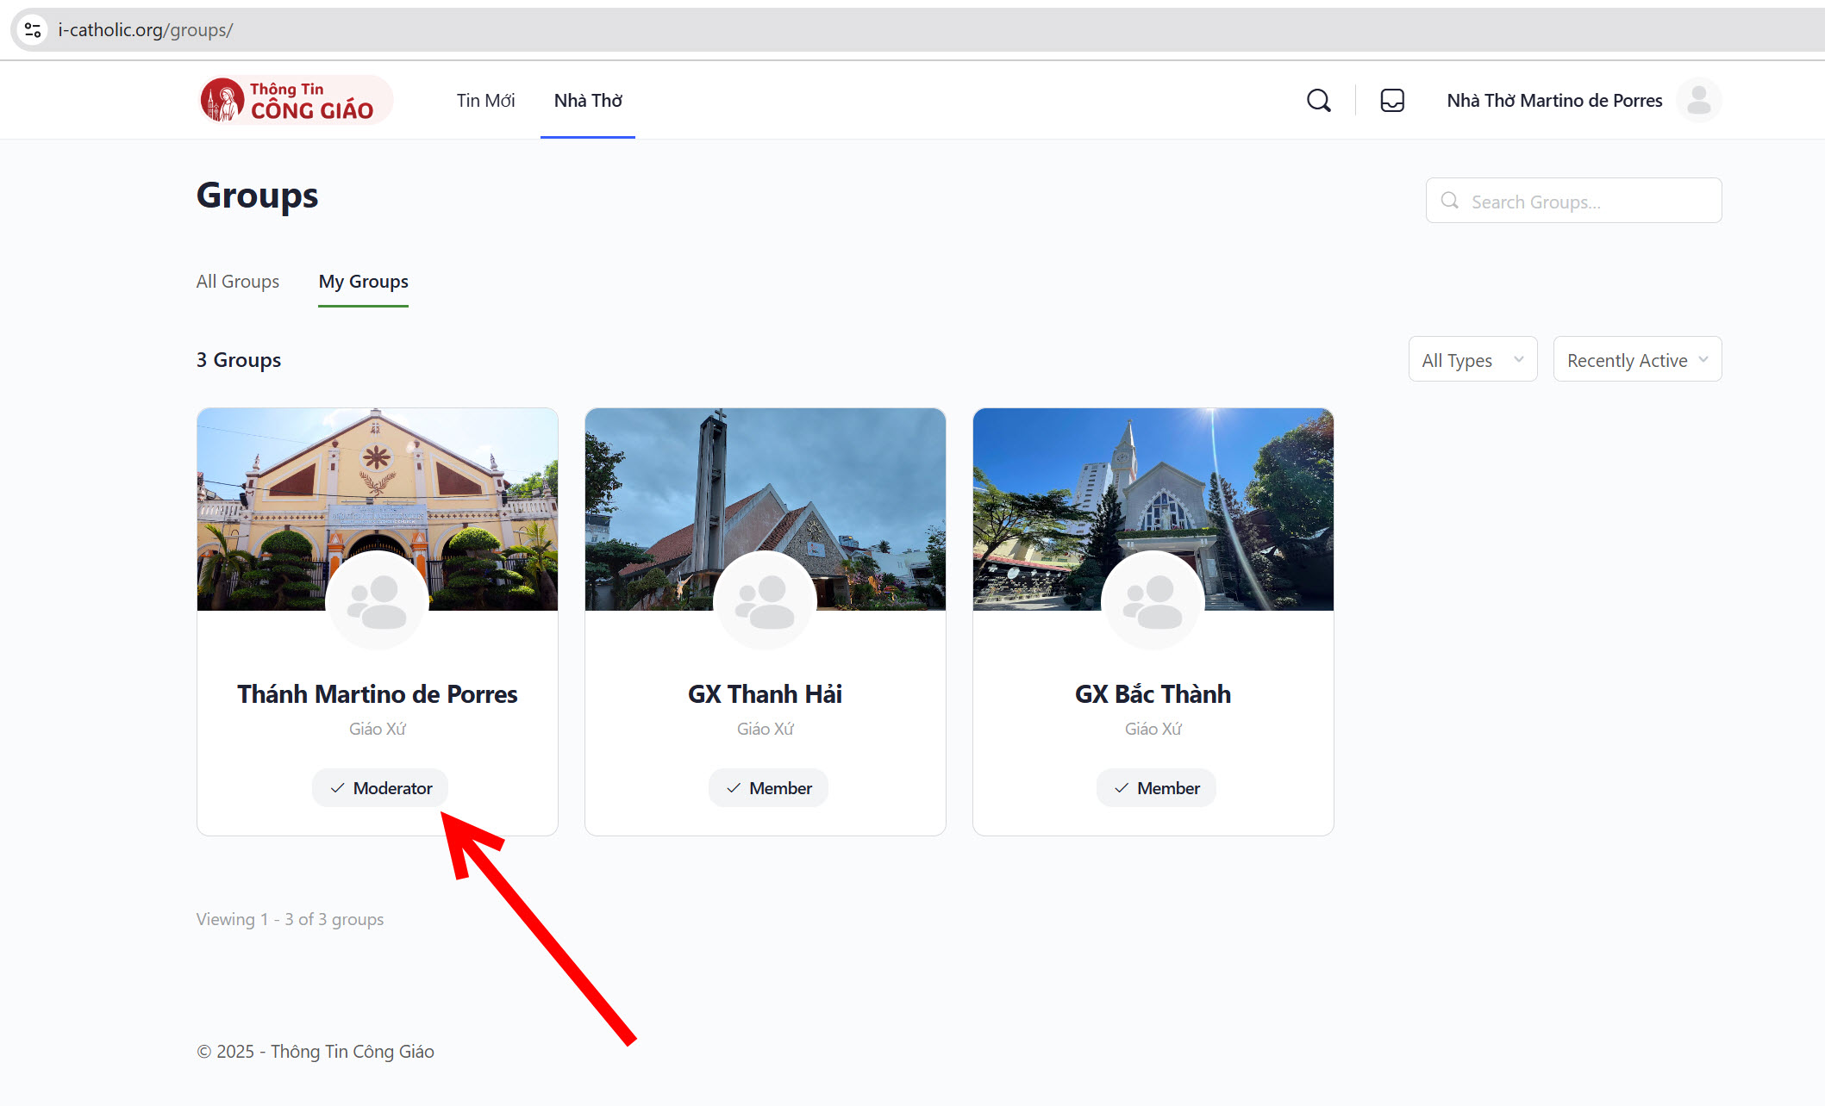Click GX Bắc Thành group avatar icon
The width and height of the screenshot is (1825, 1106).
[x=1153, y=601]
